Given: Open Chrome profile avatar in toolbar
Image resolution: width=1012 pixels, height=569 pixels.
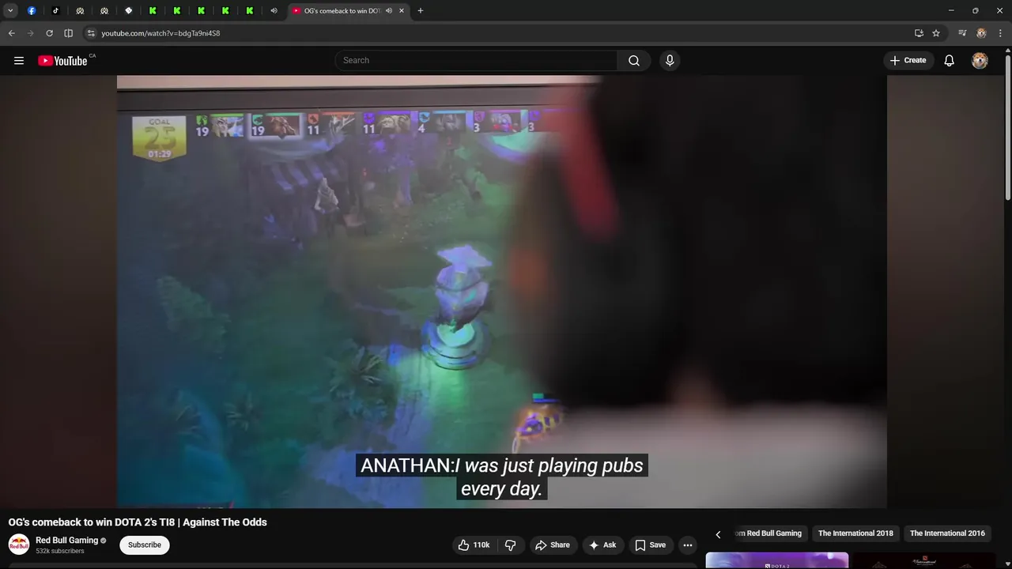Looking at the screenshot, I should point(981,33).
